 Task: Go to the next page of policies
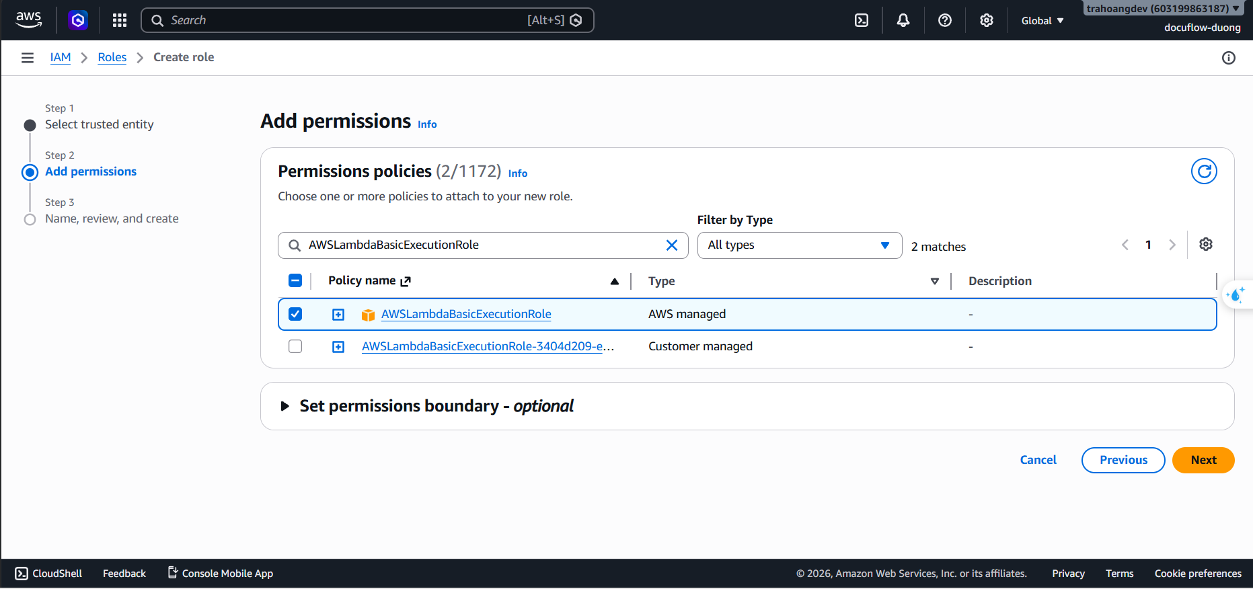pyautogui.click(x=1172, y=245)
